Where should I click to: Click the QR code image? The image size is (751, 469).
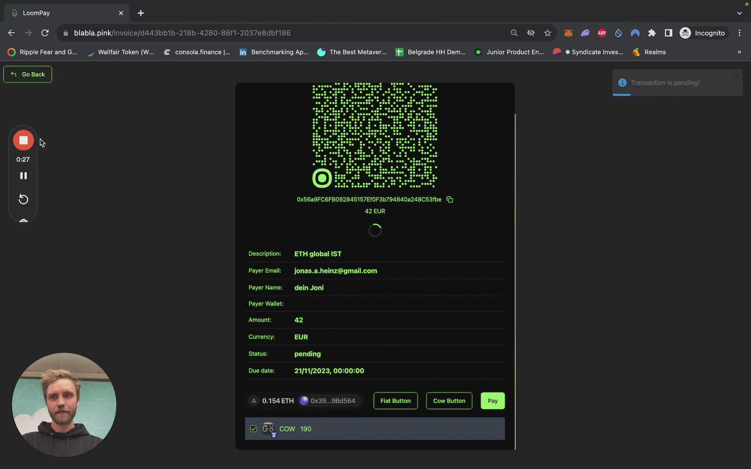375,136
